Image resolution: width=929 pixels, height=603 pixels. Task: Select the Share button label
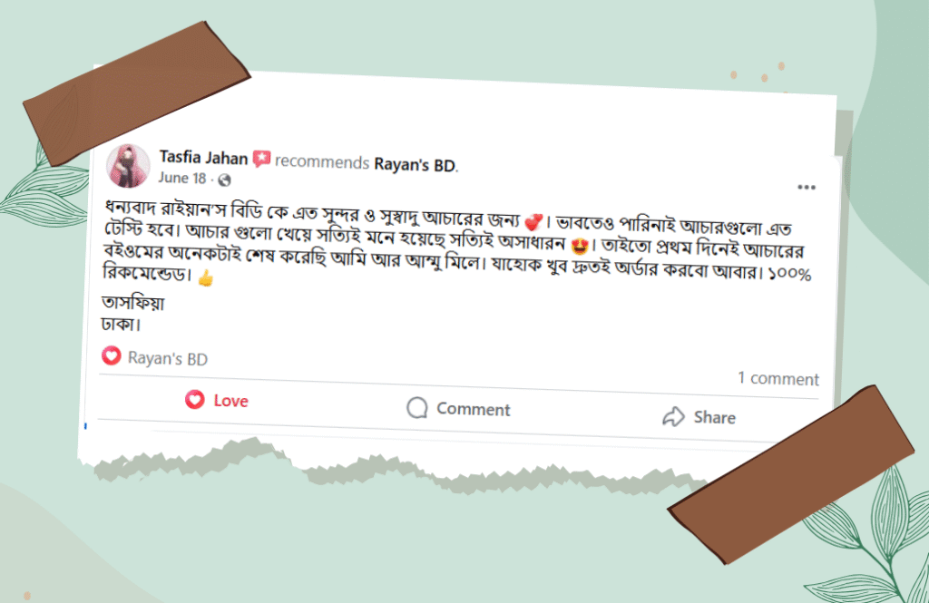[715, 418]
